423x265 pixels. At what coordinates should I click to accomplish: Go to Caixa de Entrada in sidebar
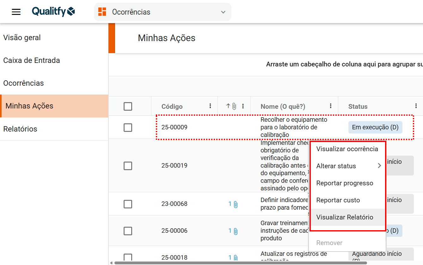click(x=32, y=60)
